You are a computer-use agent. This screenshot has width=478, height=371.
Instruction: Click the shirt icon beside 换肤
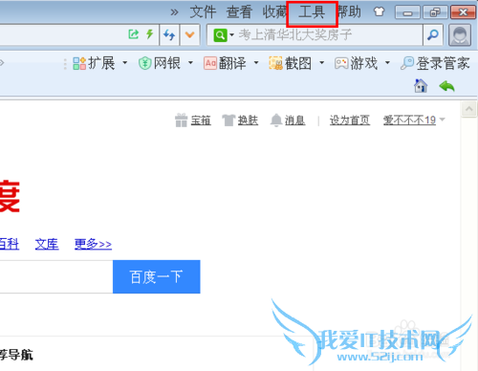coord(228,120)
